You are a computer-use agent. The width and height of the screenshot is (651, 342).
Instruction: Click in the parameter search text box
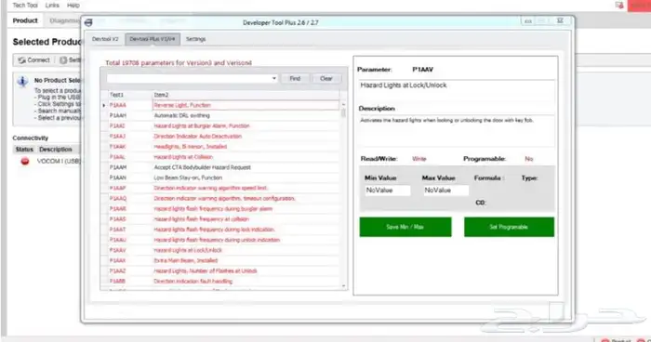coord(189,78)
